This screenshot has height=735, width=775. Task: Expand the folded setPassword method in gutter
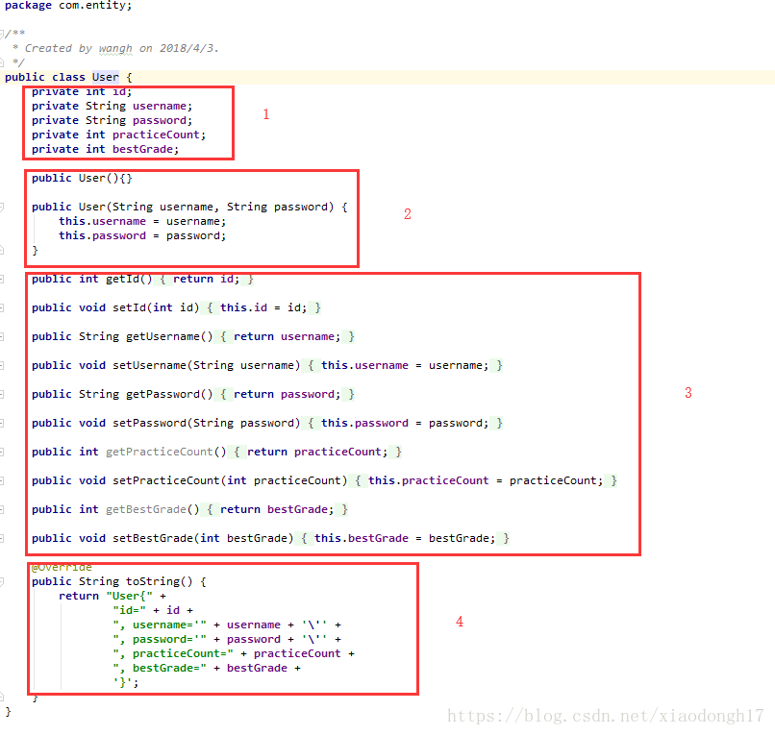(x=2, y=424)
